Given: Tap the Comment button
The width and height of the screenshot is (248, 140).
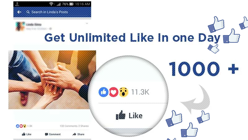Looking at the screenshot, I should pyautogui.click(x=53, y=134).
